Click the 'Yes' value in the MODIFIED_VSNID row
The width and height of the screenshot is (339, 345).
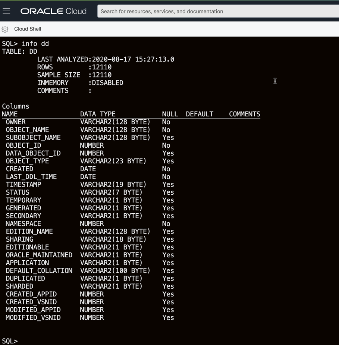pos(168,317)
